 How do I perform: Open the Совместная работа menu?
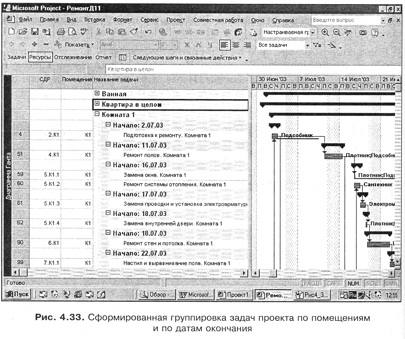pyautogui.click(x=218, y=20)
